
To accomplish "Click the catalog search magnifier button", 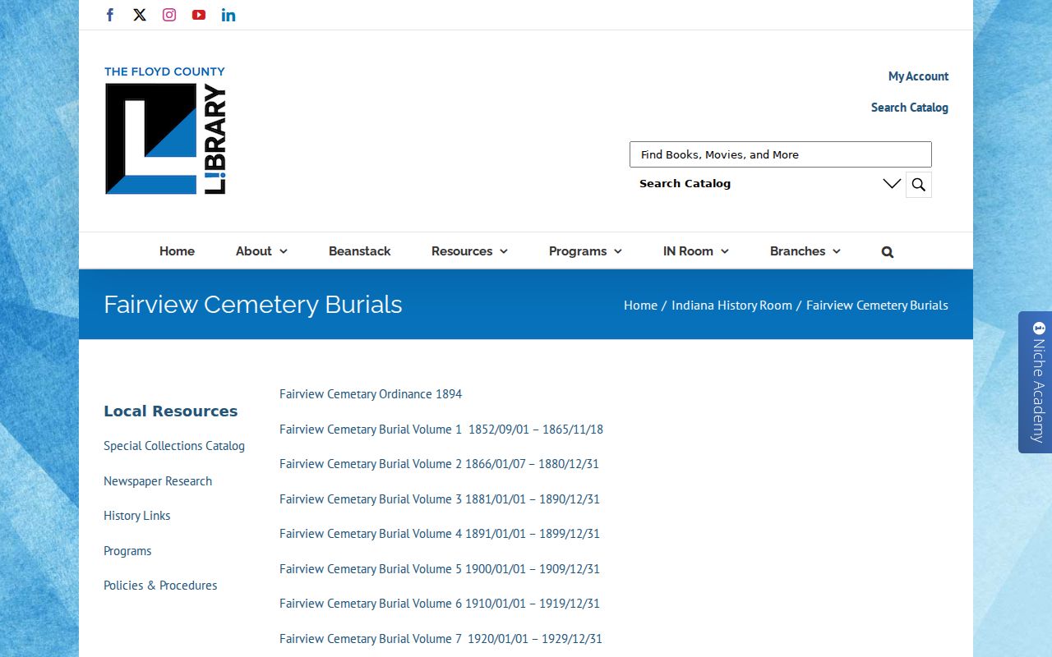I will point(919,185).
